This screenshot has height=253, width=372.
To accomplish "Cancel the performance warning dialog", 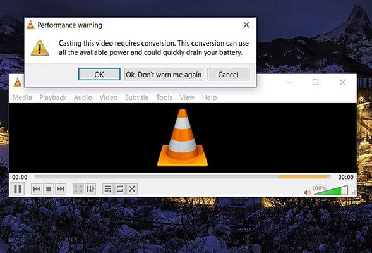I will pos(228,75).
